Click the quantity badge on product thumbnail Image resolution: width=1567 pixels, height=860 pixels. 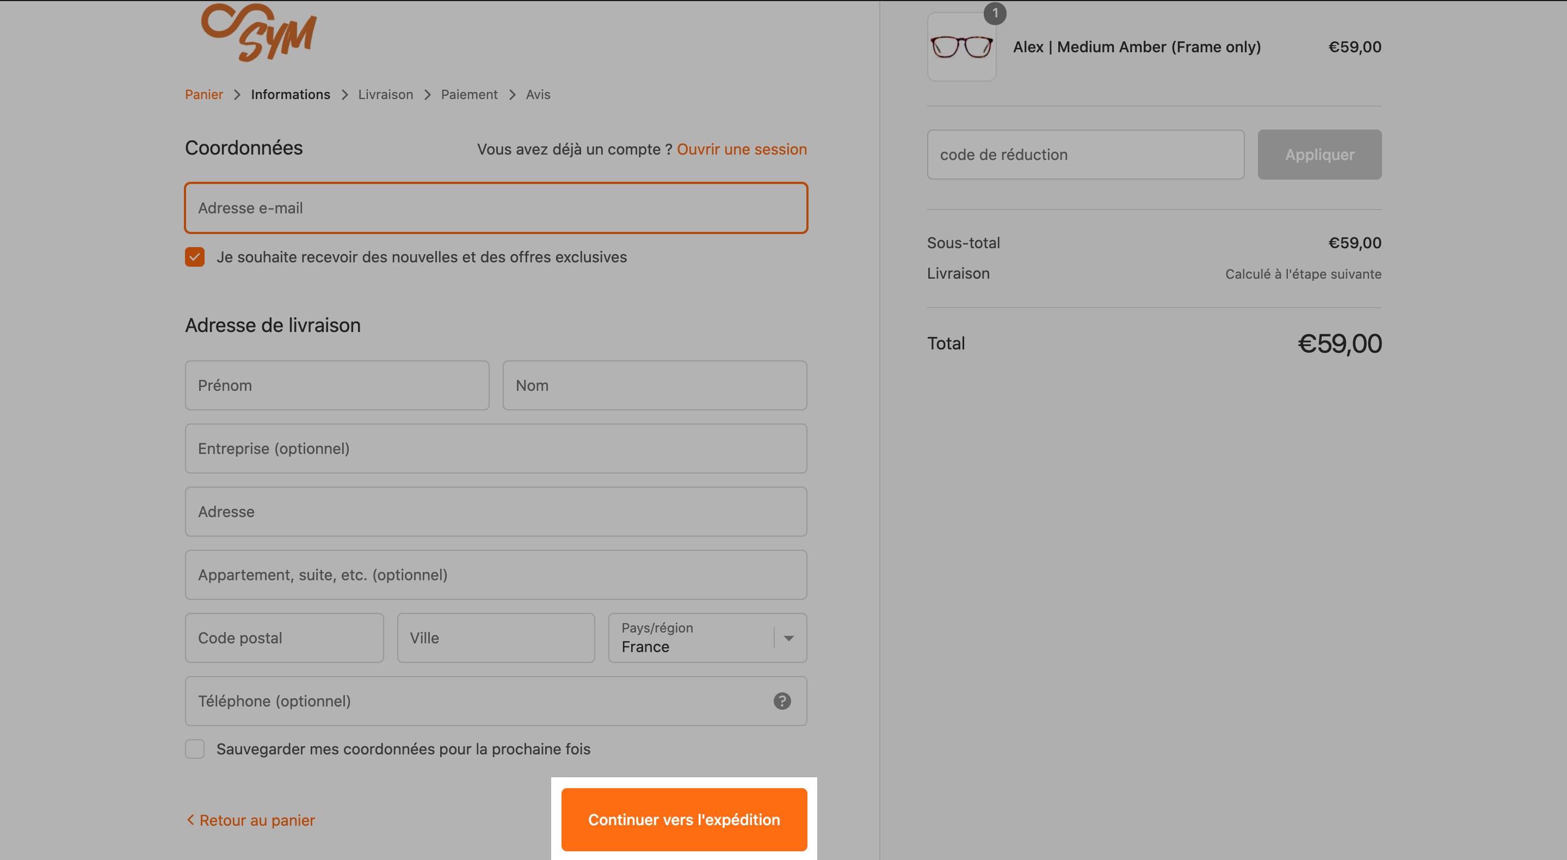pyautogui.click(x=995, y=13)
